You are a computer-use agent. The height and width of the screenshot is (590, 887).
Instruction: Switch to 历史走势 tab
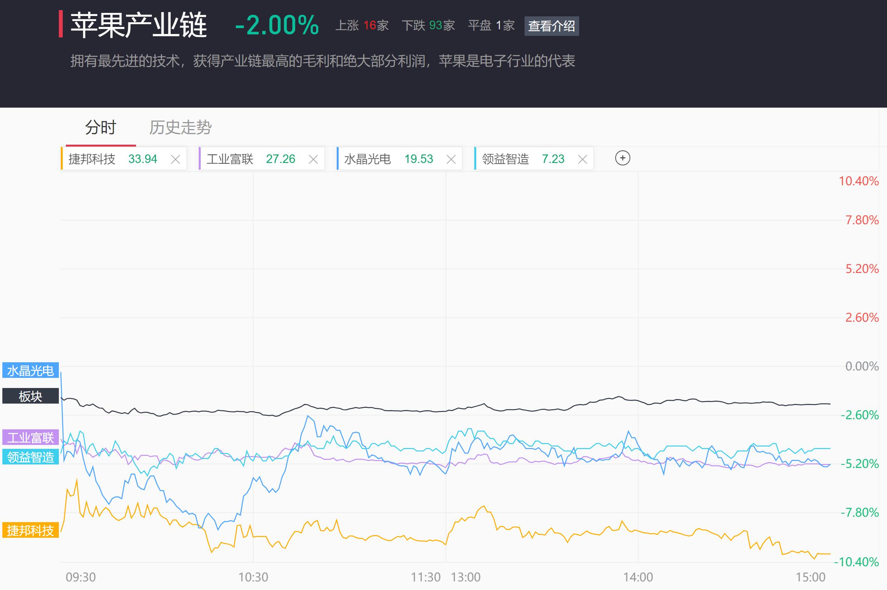click(x=180, y=128)
